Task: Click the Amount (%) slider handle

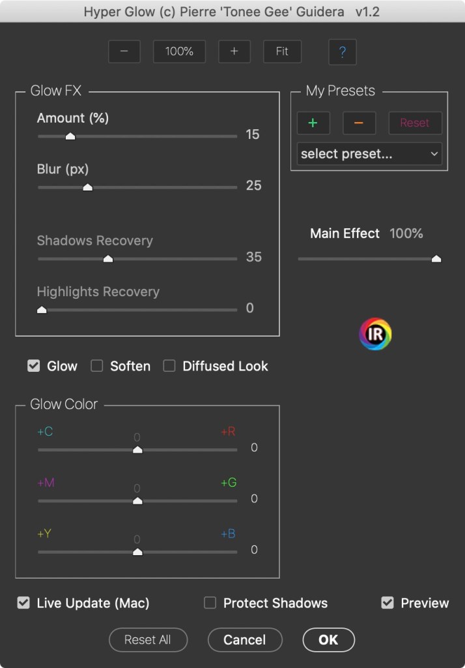Action: point(70,136)
